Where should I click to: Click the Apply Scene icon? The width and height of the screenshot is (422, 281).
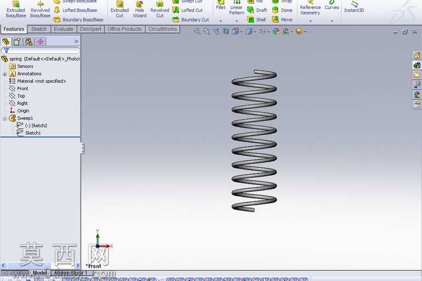[285, 32]
